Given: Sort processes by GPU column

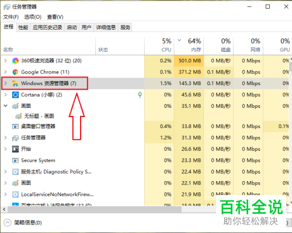Looking at the screenshot, I should [277, 46].
